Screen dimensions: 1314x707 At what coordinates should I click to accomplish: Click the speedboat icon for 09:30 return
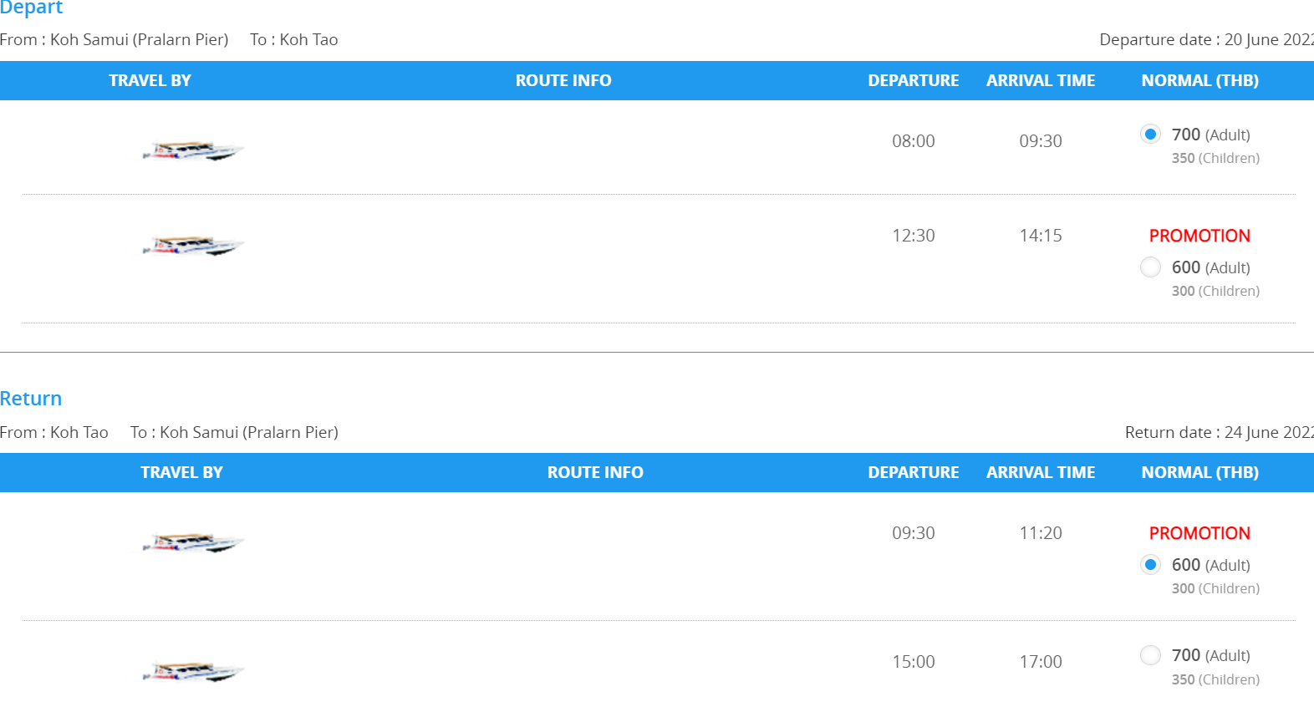tap(193, 542)
